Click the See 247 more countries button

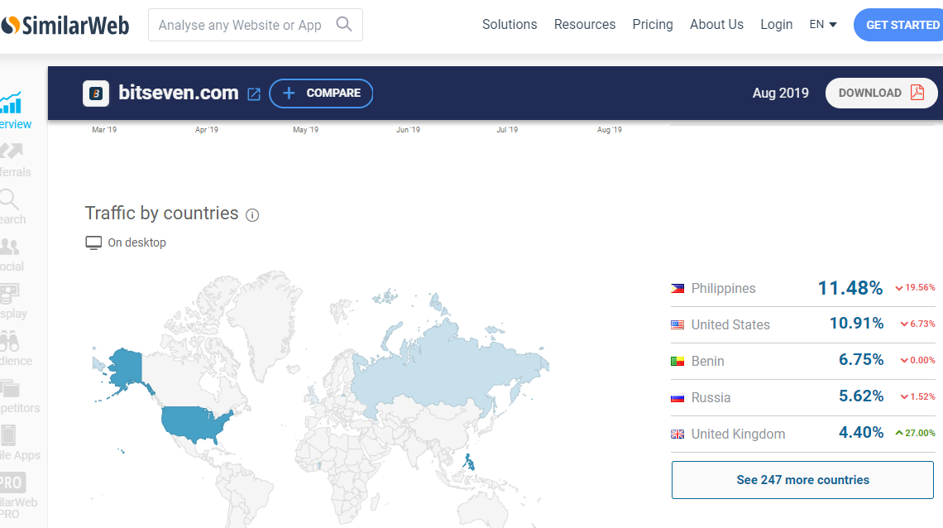pyautogui.click(x=802, y=480)
